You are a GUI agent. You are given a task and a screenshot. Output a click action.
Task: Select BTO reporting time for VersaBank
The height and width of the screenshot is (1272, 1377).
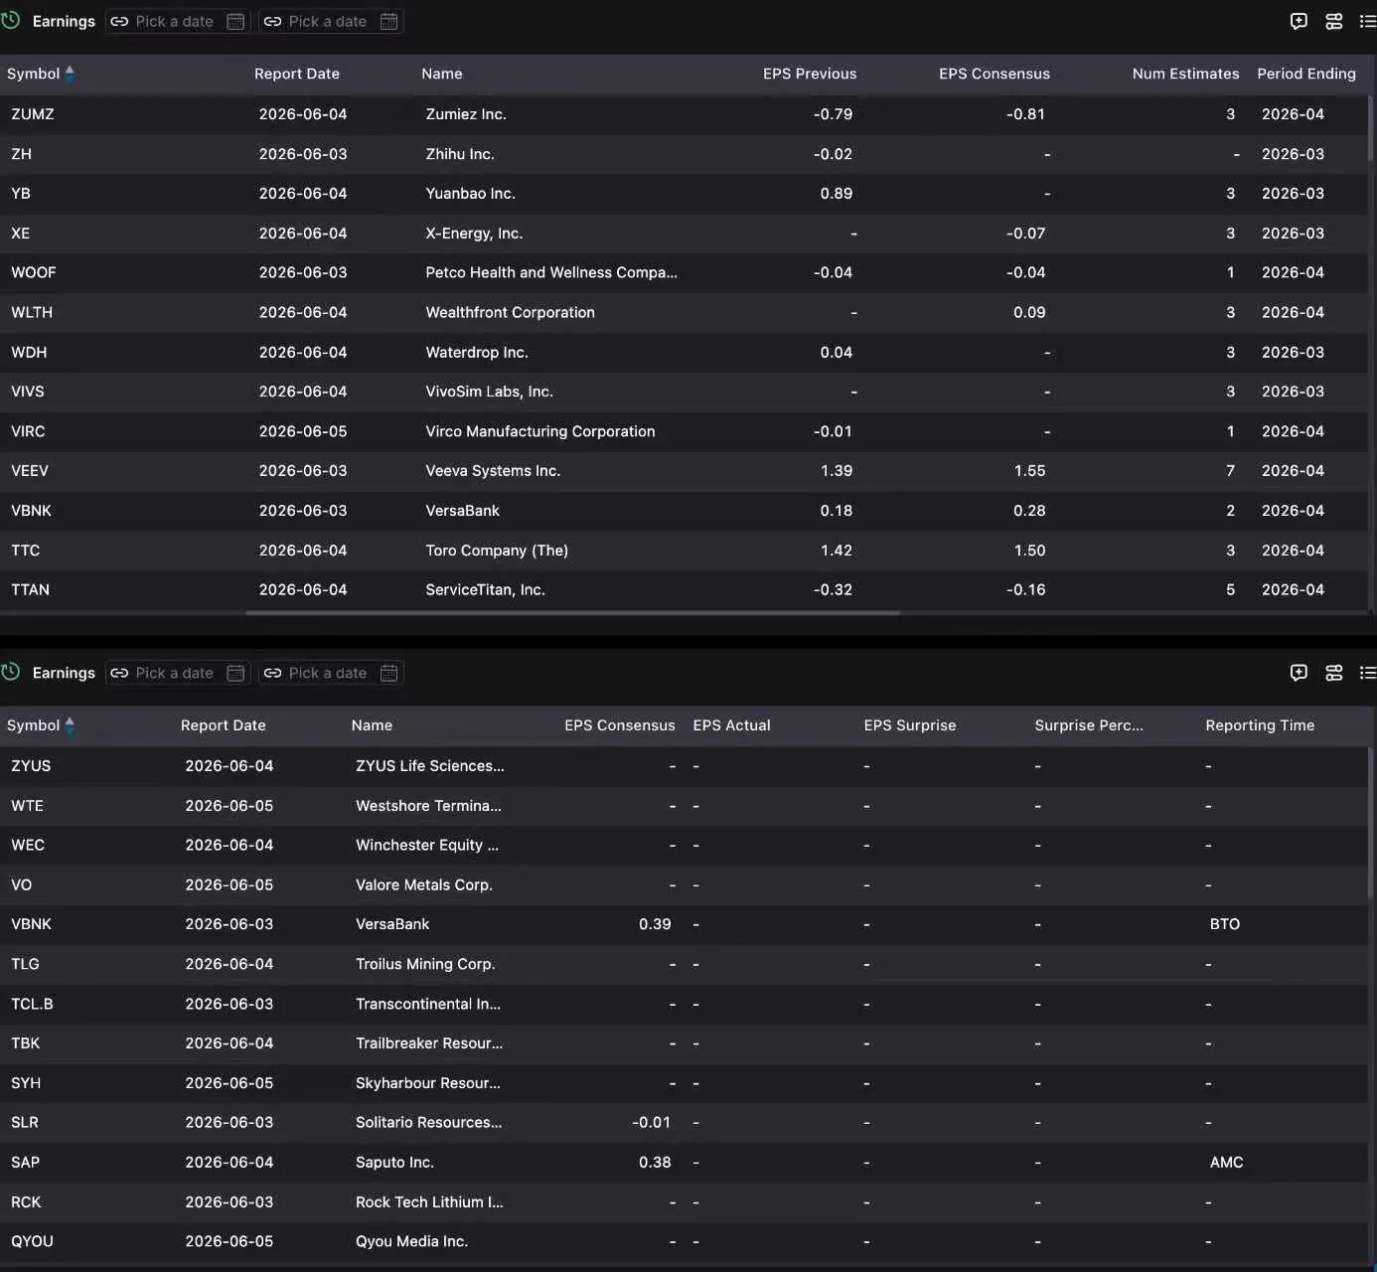click(1225, 924)
